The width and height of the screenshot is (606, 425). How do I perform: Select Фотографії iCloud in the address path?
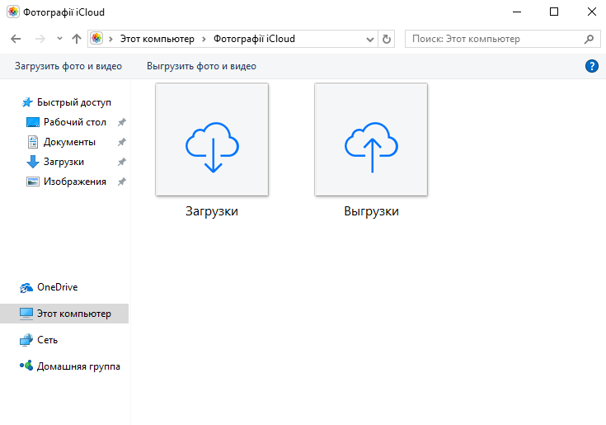pos(254,39)
